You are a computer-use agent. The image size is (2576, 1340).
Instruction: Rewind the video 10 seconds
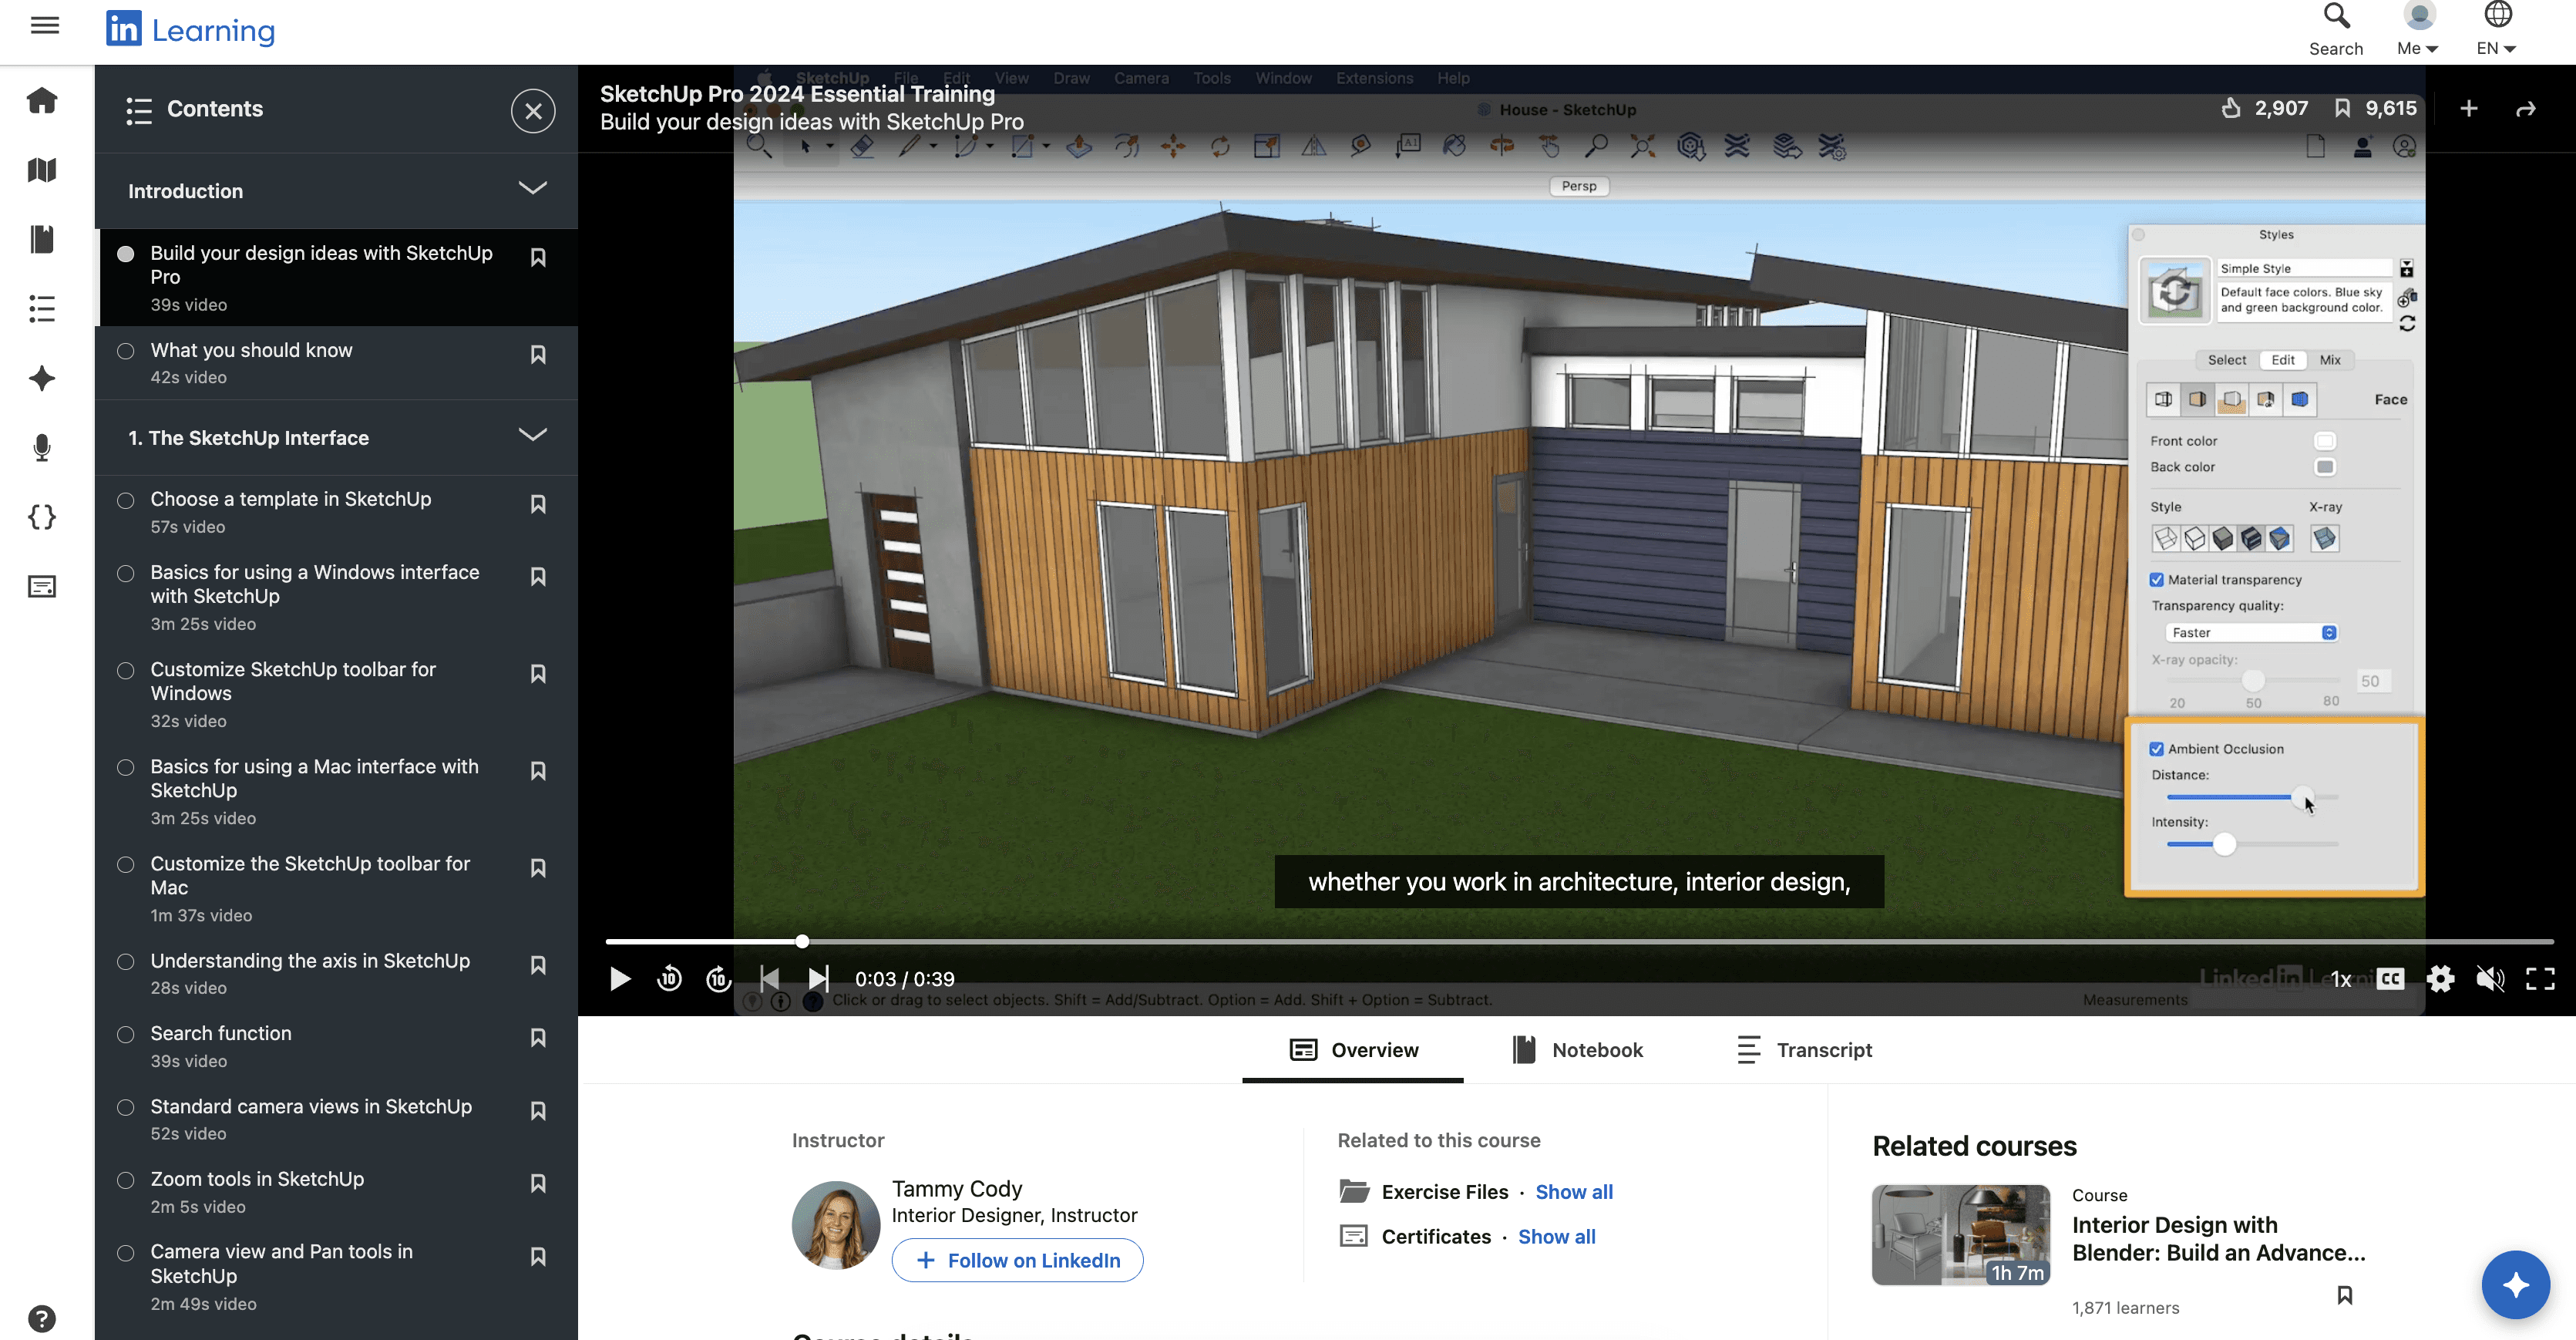669,978
